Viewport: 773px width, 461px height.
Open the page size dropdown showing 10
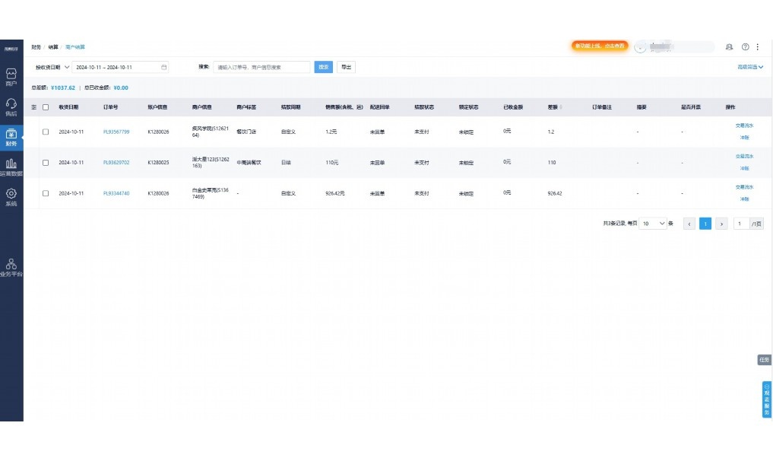[x=653, y=224]
